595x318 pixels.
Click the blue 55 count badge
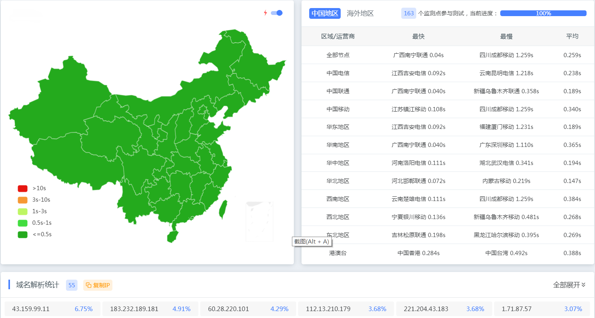(71, 285)
